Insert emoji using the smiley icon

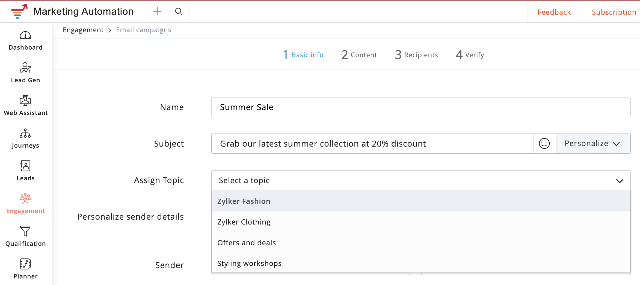pos(544,144)
